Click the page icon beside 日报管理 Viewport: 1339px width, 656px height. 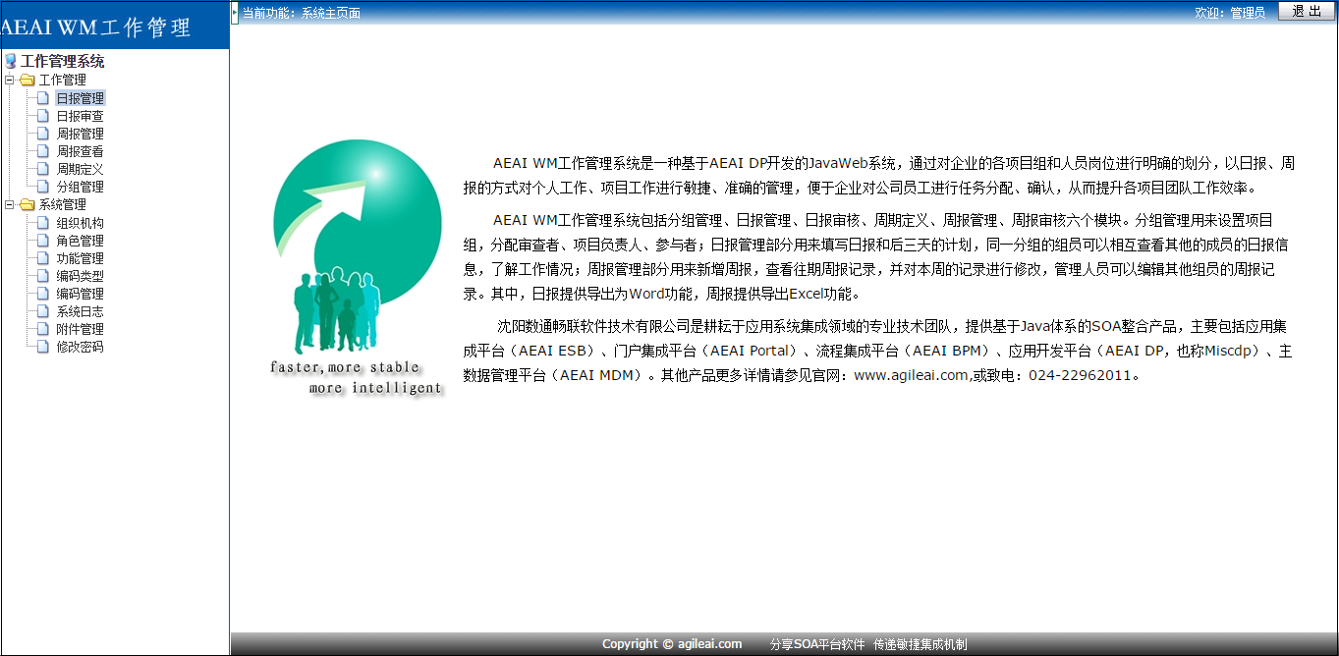43,98
